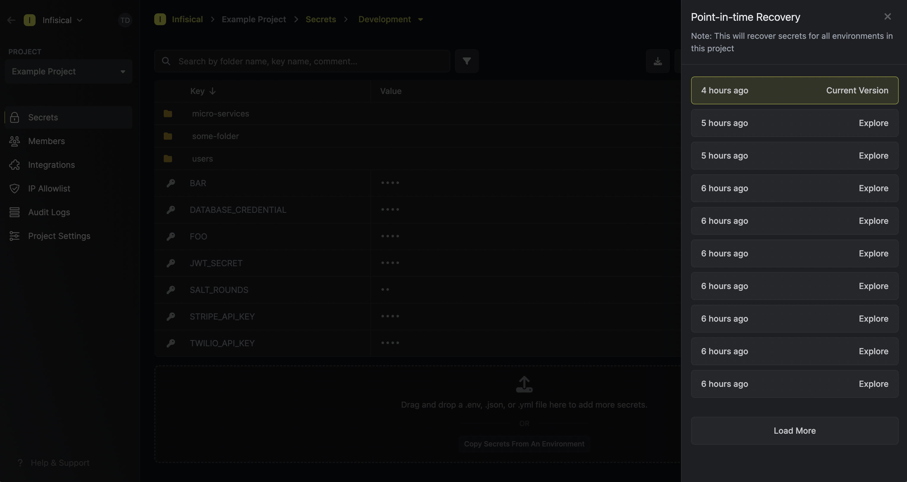The width and height of the screenshot is (907, 482).
Task: Select the 4 hours ago Current Version
Action: 794,90
